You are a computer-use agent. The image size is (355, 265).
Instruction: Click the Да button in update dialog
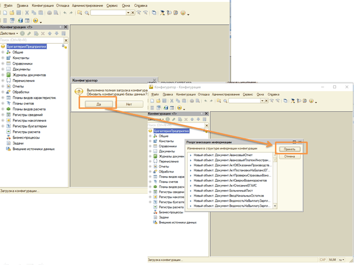pyautogui.click(x=99, y=104)
